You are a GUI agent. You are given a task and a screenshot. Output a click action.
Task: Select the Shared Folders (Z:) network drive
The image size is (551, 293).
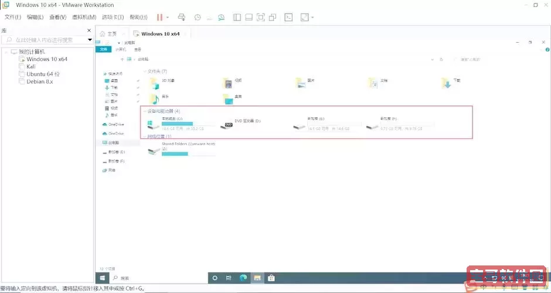click(x=181, y=149)
